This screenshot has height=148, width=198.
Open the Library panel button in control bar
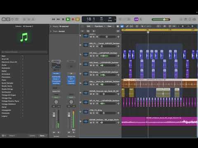point(4,19)
